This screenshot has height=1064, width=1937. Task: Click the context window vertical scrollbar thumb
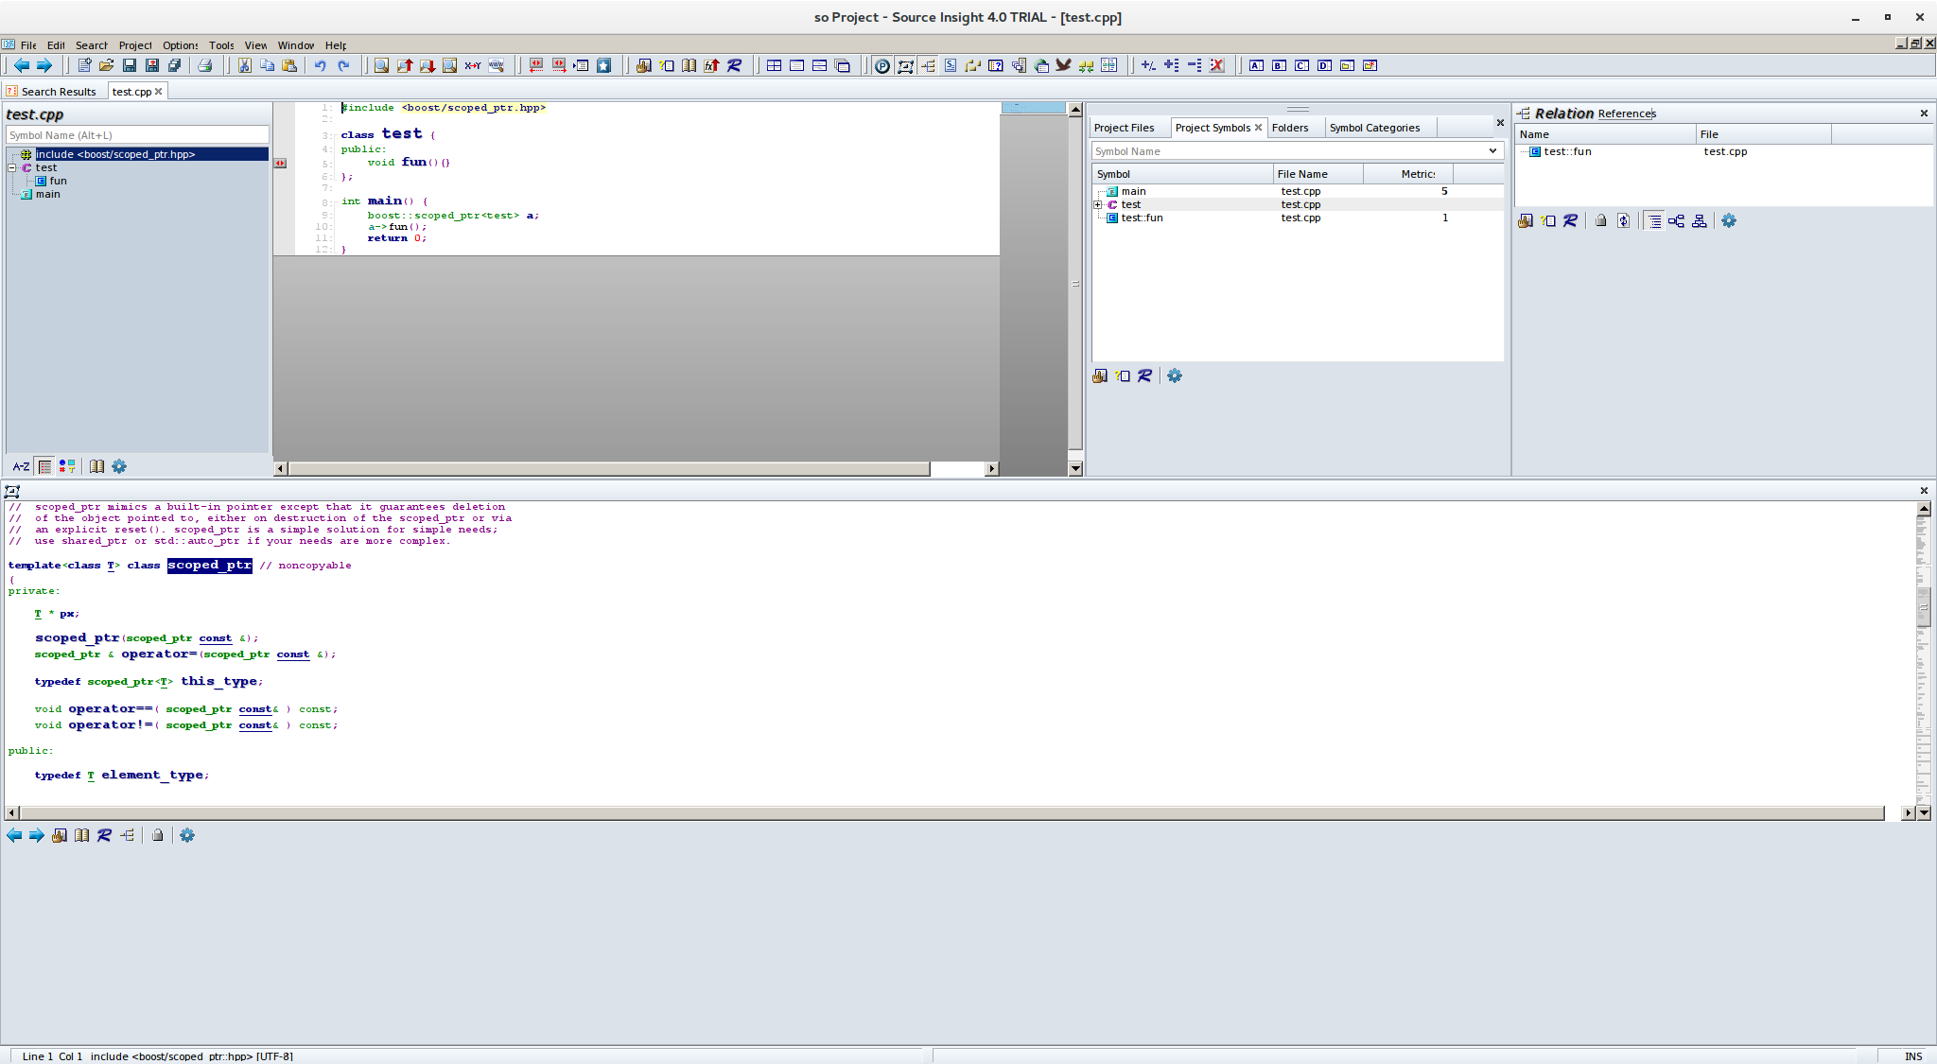coord(1924,606)
